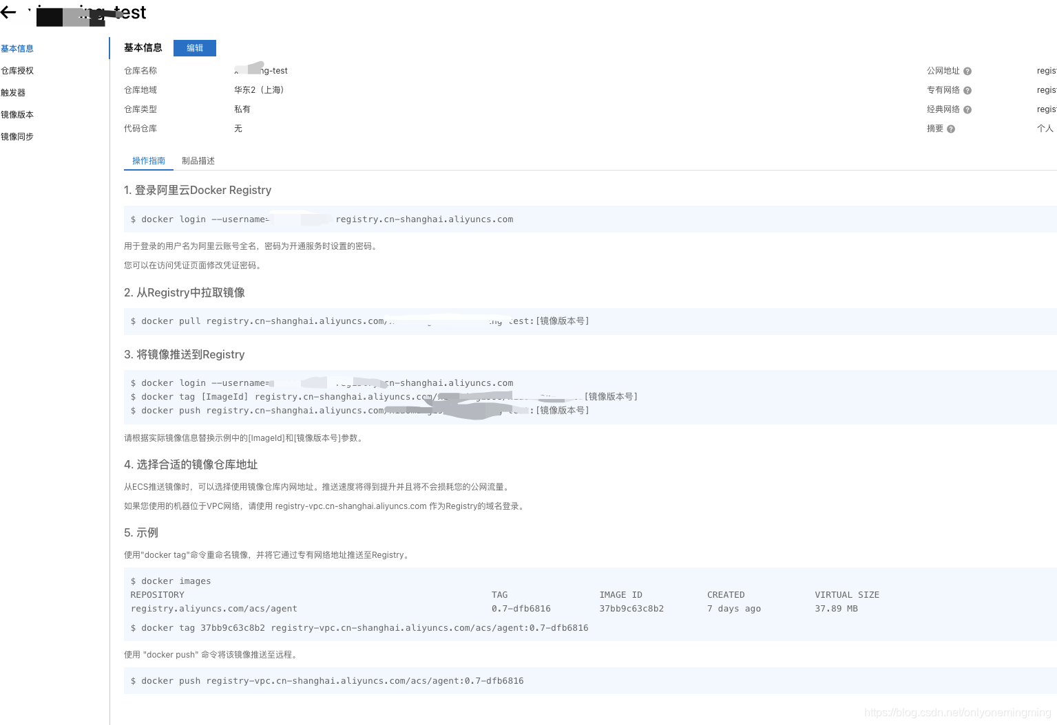1057x725 pixels.
Task: Click the docker pull command line
Action: pyautogui.click(x=359, y=321)
